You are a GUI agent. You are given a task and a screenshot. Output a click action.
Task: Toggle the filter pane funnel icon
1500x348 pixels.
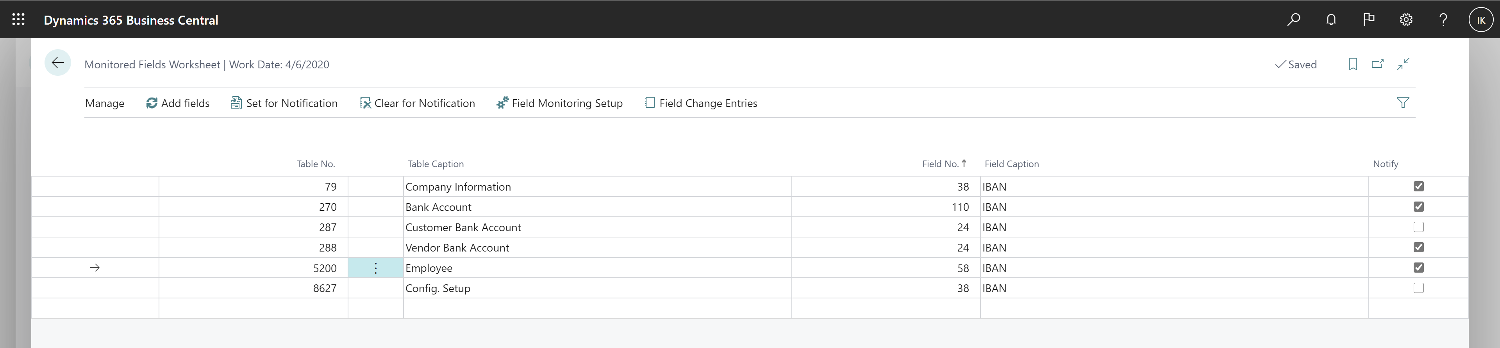[x=1403, y=103]
